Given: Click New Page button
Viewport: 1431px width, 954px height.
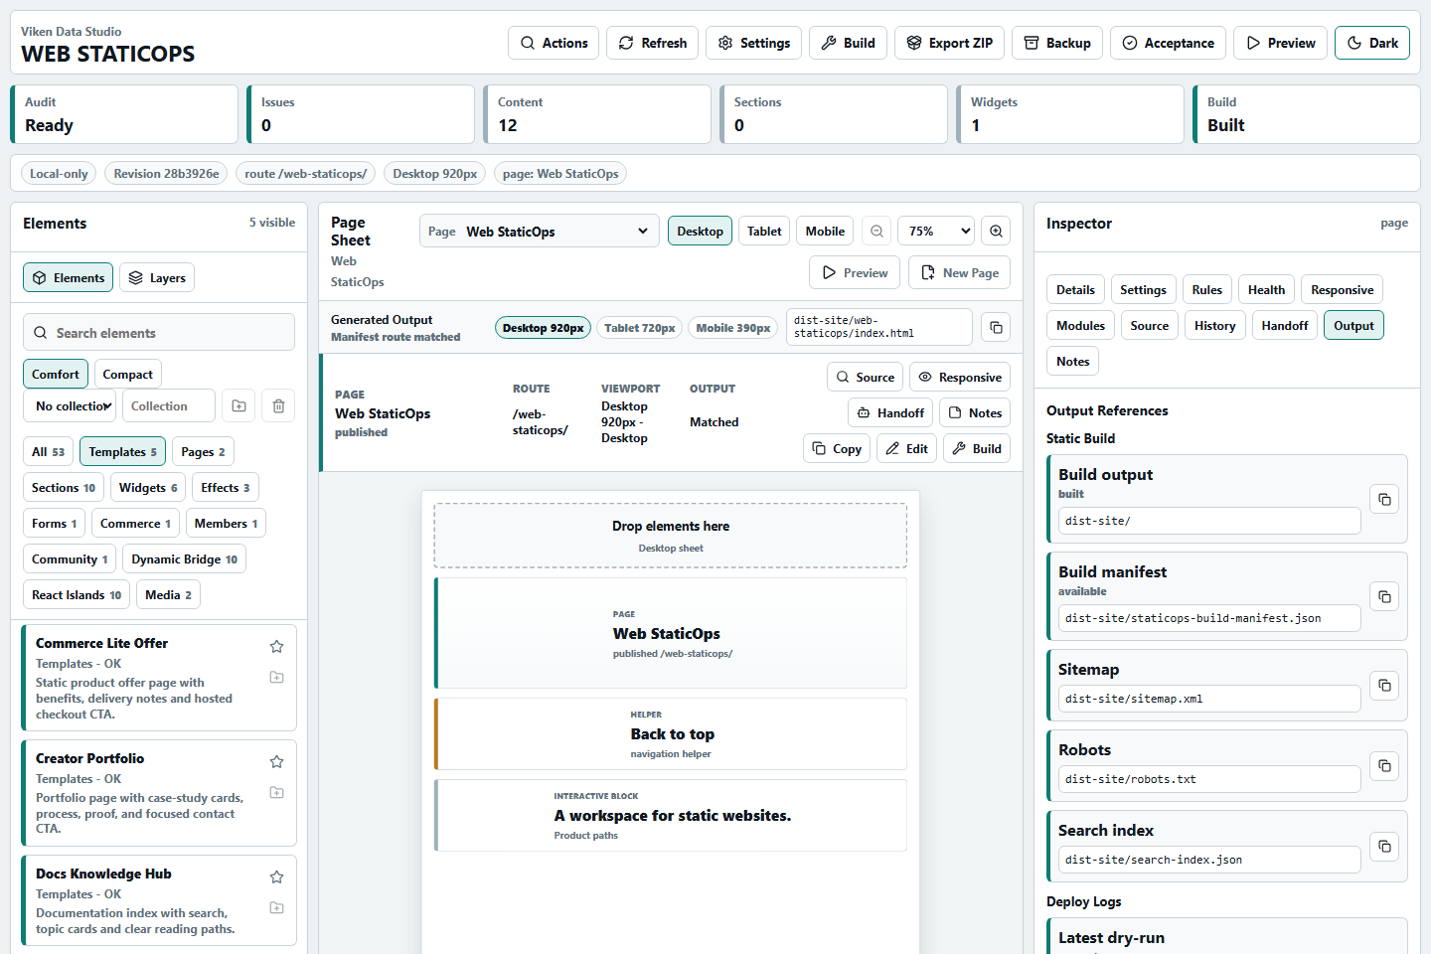Looking at the screenshot, I should 960,272.
